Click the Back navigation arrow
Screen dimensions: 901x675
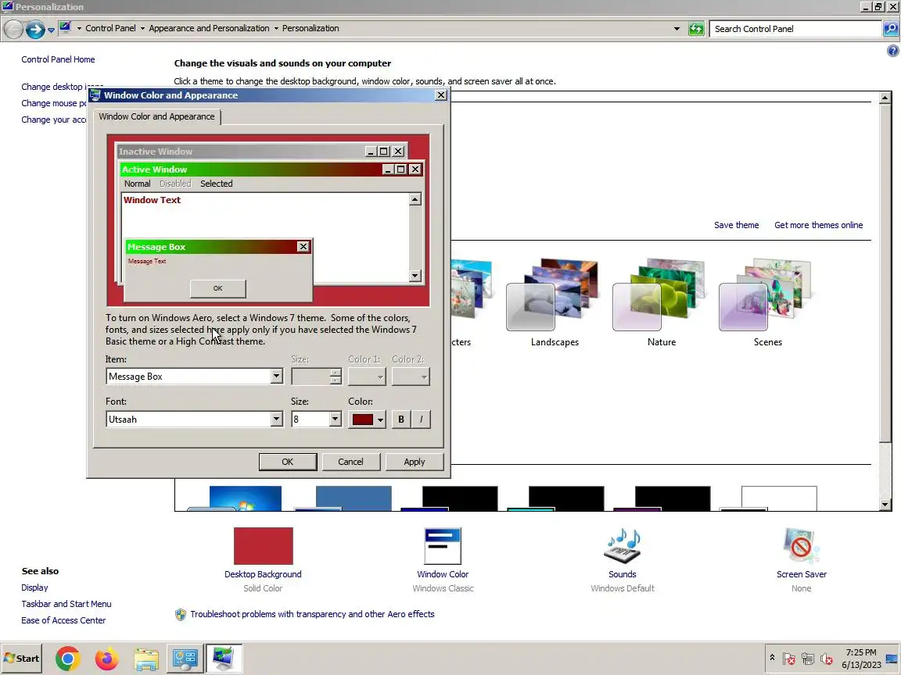click(x=13, y=29)
